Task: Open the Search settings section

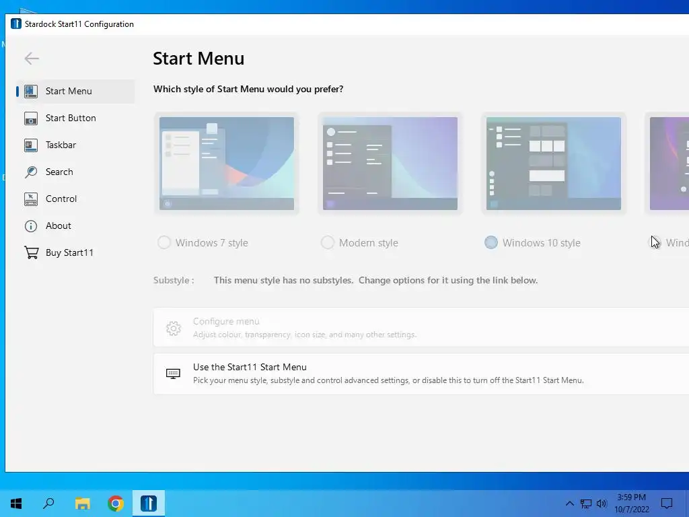Action: 75,172
